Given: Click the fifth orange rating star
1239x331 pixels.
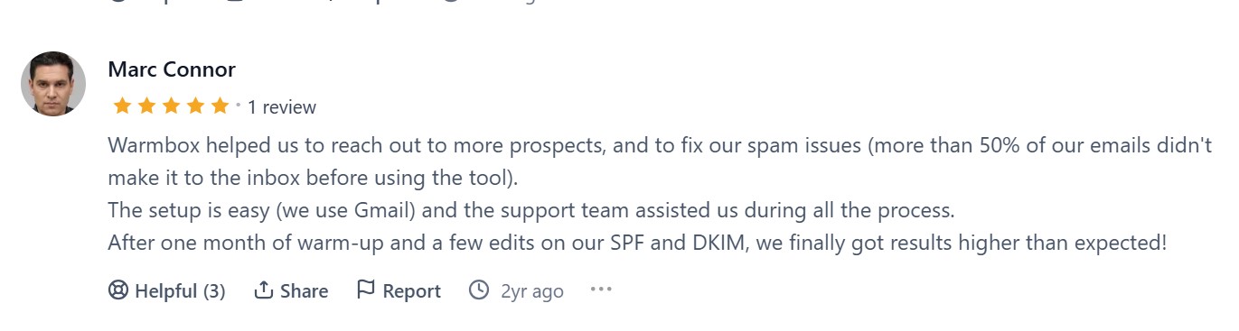Looking at the screenshot, I should tap(220, 106).
